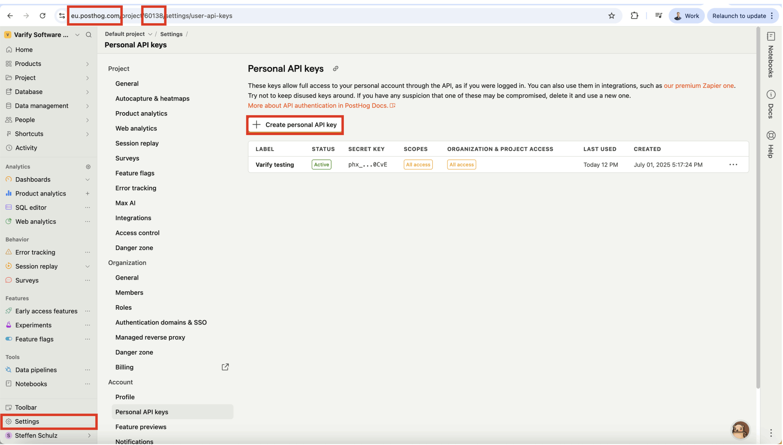
Task: Collapse the Dashboards sidebar chevron
Action: point(87,180)
